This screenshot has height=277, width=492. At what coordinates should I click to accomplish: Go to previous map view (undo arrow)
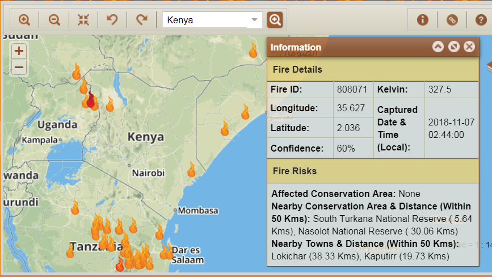point(112,20)
